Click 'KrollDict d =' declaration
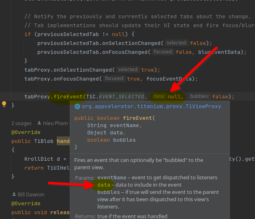The image size is (255, 219). pos(45,159)
